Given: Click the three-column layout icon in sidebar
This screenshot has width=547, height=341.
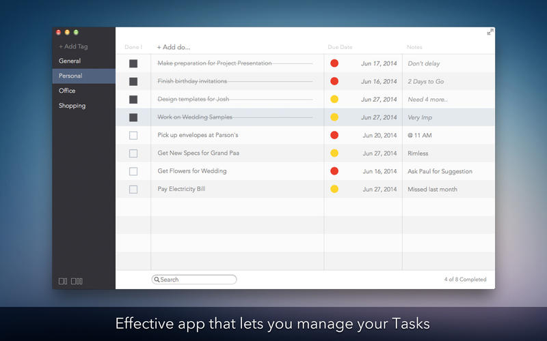Looking at the screenshot, I should [77, 281].
